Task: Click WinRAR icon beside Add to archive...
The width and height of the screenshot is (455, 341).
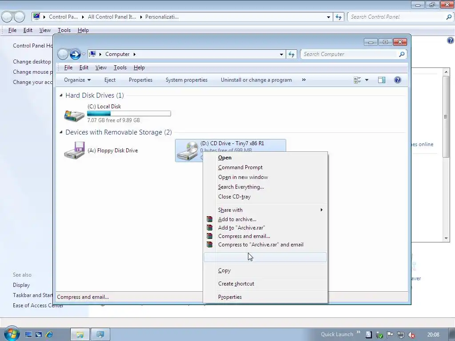Action: [209, 219]
